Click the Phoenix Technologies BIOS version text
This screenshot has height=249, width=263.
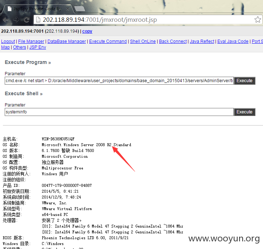click(x=85, y=238)
